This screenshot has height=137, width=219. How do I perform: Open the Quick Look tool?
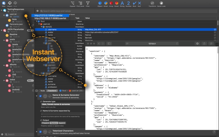[162, 3]
